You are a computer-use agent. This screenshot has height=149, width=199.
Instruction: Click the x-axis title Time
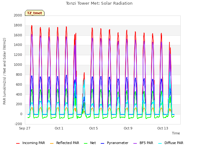pos(176,133)
